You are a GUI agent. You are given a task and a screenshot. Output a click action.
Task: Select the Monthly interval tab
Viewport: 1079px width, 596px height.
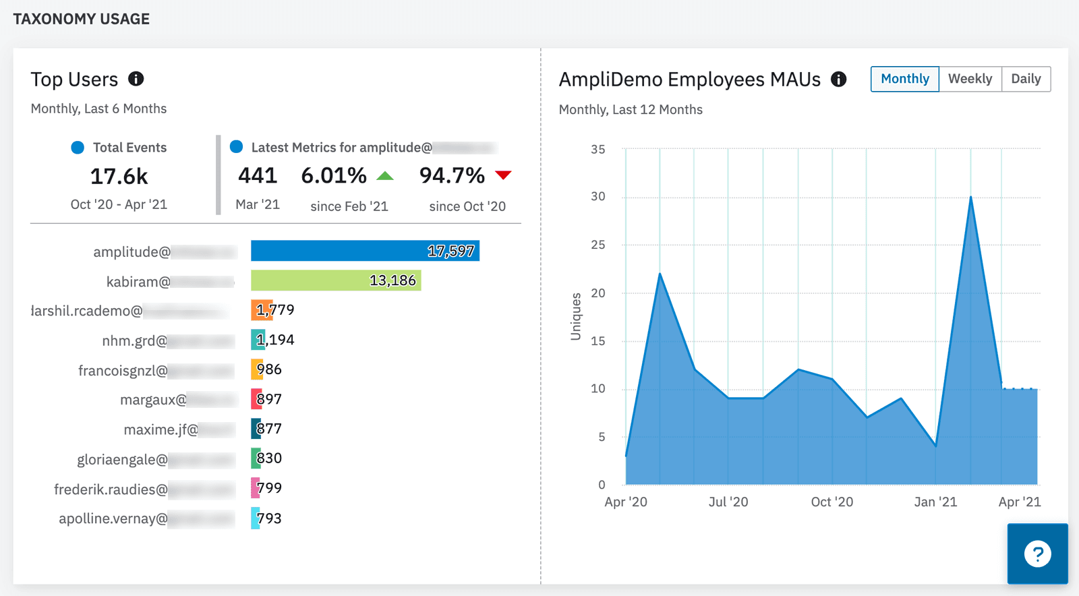pos(904,79)
